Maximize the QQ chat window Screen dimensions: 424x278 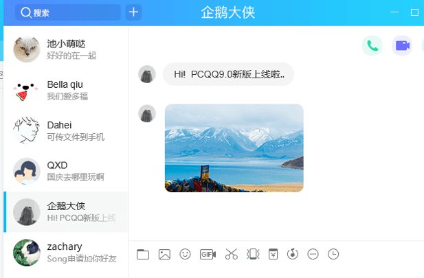tap(414, 12)
